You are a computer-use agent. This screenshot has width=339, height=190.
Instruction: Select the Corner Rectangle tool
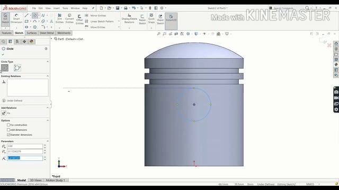(26, 21)
